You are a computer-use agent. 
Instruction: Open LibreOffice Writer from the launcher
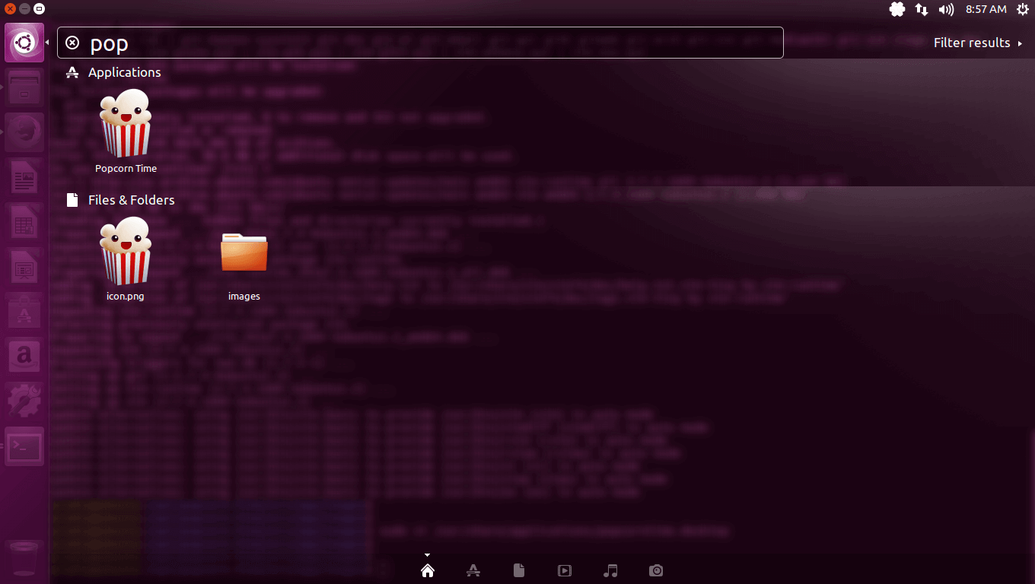pos(24,179)
